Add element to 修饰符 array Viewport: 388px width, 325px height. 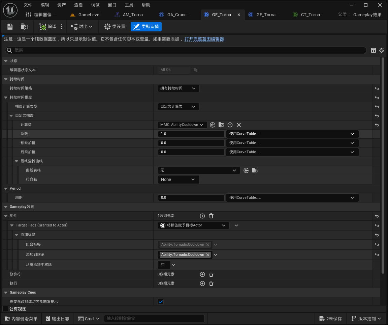(x=202, y=274)
